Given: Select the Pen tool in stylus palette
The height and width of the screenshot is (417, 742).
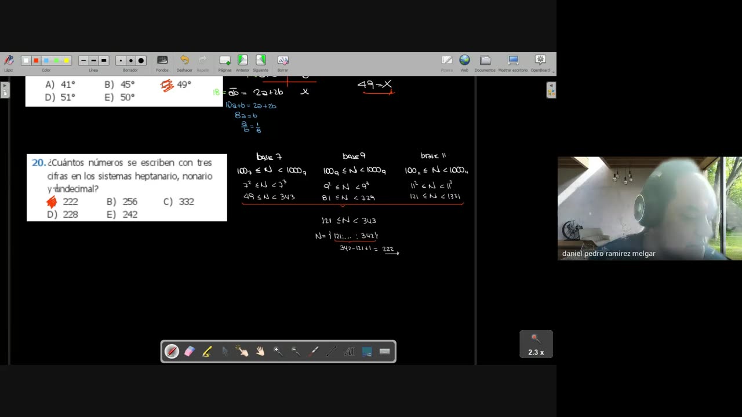Looking at the screenshot, I should [x=172, y=351].
